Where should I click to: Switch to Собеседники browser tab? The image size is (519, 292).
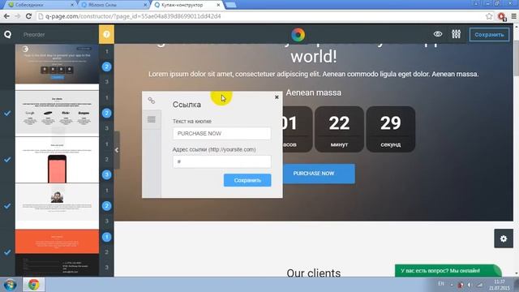click(41, 5)
